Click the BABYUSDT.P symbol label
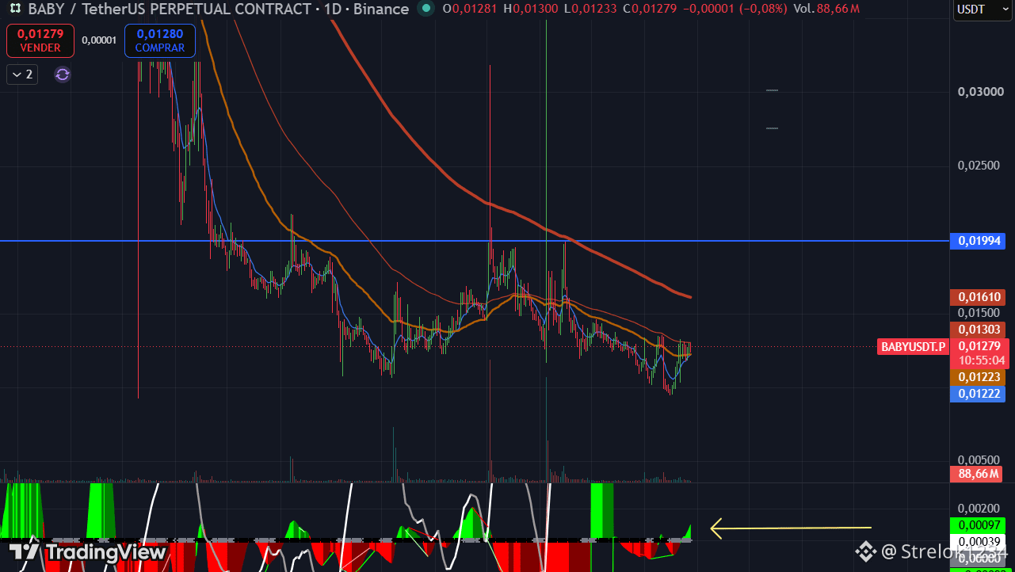1015x572 pixels. coord(914,346)
